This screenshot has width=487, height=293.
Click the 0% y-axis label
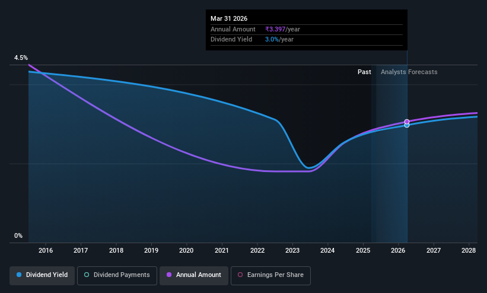18,236
